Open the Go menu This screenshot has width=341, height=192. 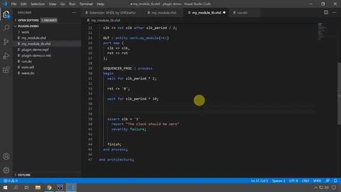[63, 4]
